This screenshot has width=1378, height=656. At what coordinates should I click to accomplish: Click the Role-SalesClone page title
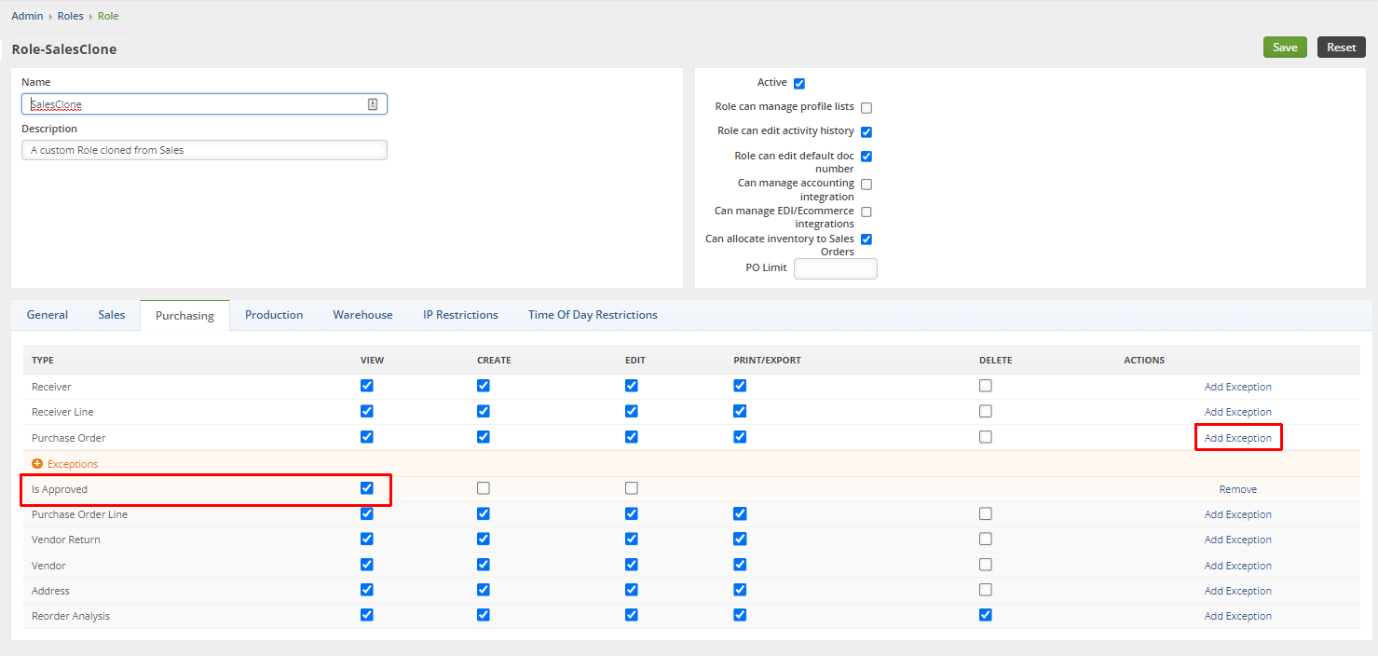pos(64,49)
